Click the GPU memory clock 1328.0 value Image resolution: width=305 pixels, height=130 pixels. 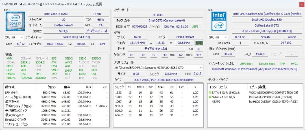point(260,54)
